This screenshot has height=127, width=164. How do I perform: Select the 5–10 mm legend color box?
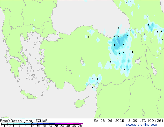28,124
